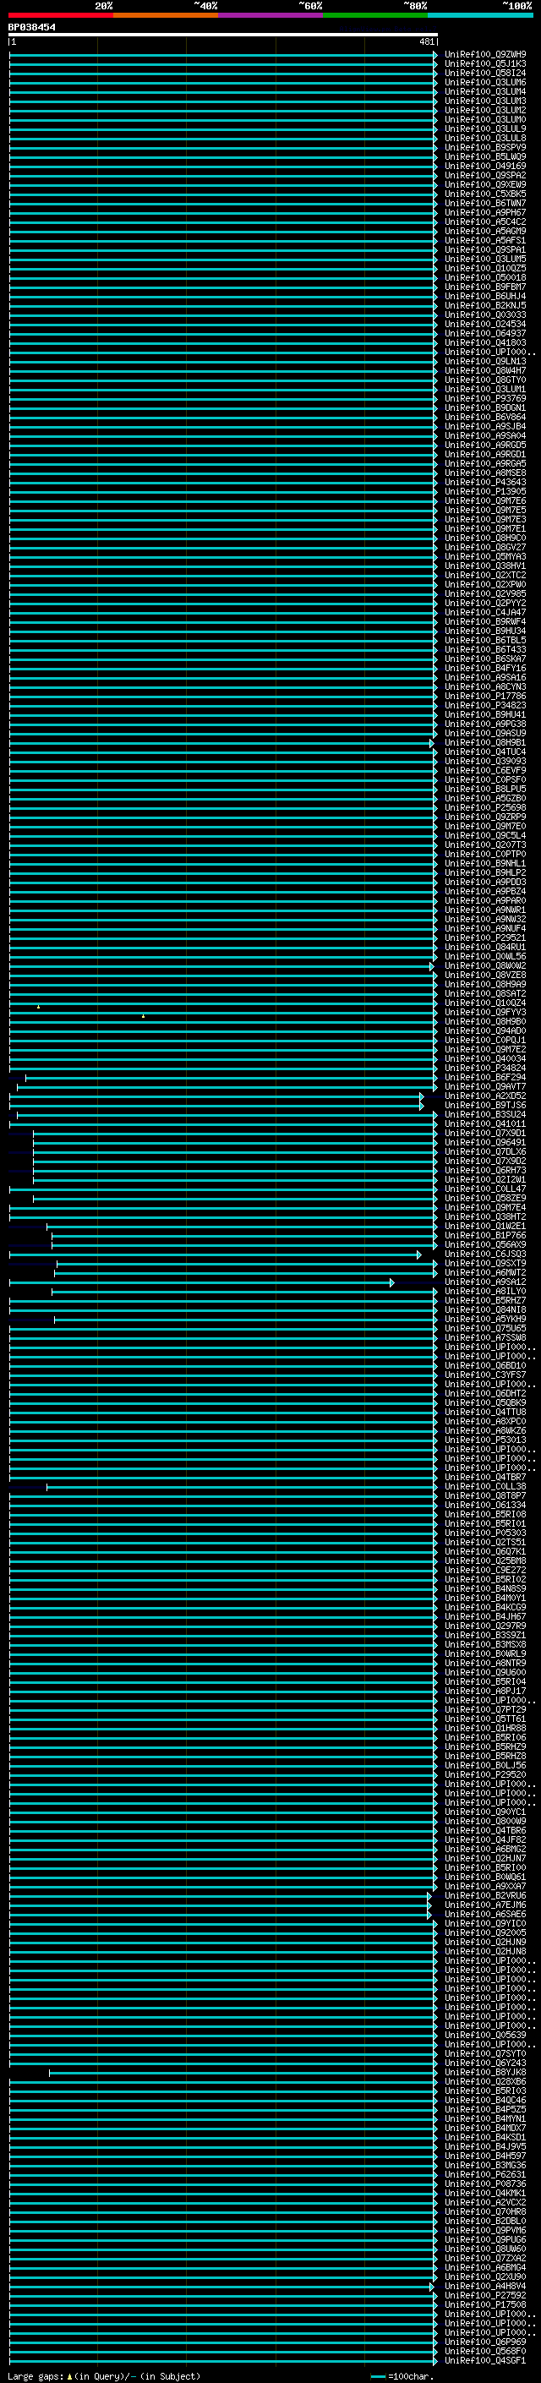
Task: Click the UniRef100_C5XBK5 label
Action: (485, 194)
